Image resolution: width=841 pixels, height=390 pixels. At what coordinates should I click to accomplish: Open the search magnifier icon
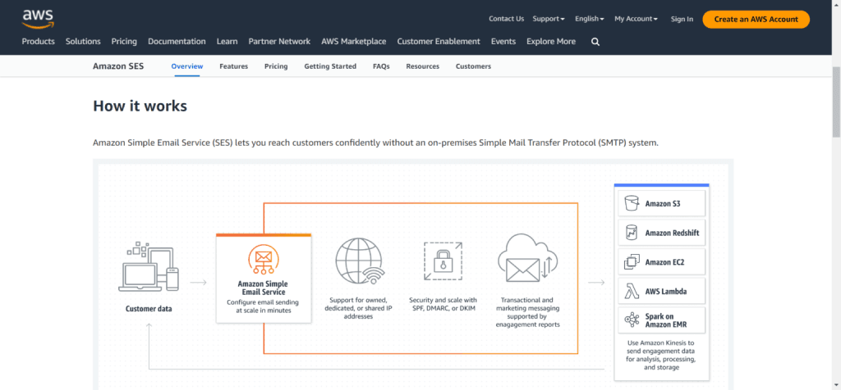pyautogui.click(x=595, y=42)
